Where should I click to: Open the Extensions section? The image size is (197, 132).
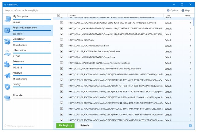point(28,64)
